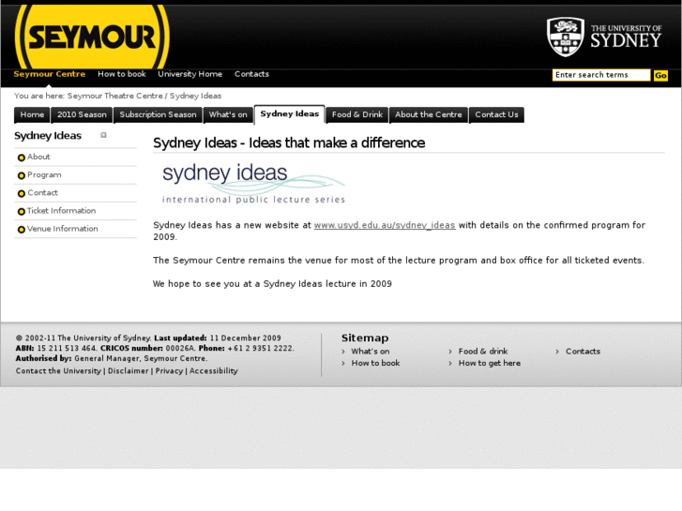Click the University of Sydney crest logo
Image resolution: width=682 pixels, height=511 pixels.
tap(566, 37)
